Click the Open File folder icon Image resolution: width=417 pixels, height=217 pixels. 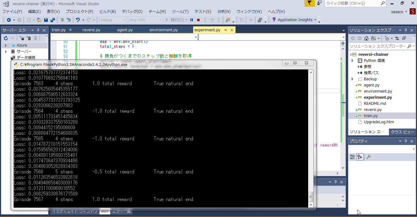[39, 20]
